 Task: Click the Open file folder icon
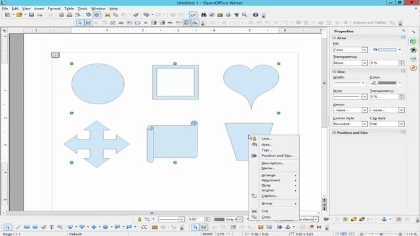[19, 15]
